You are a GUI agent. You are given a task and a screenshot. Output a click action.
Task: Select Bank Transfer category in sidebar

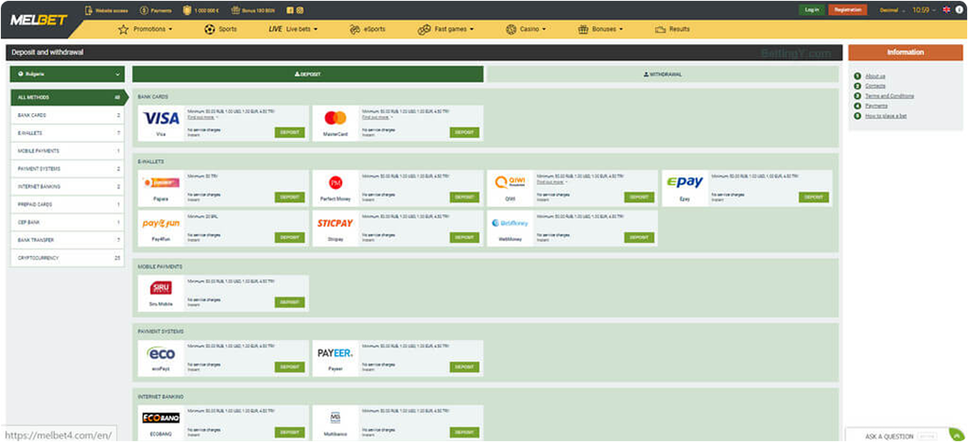pos(67,240)
